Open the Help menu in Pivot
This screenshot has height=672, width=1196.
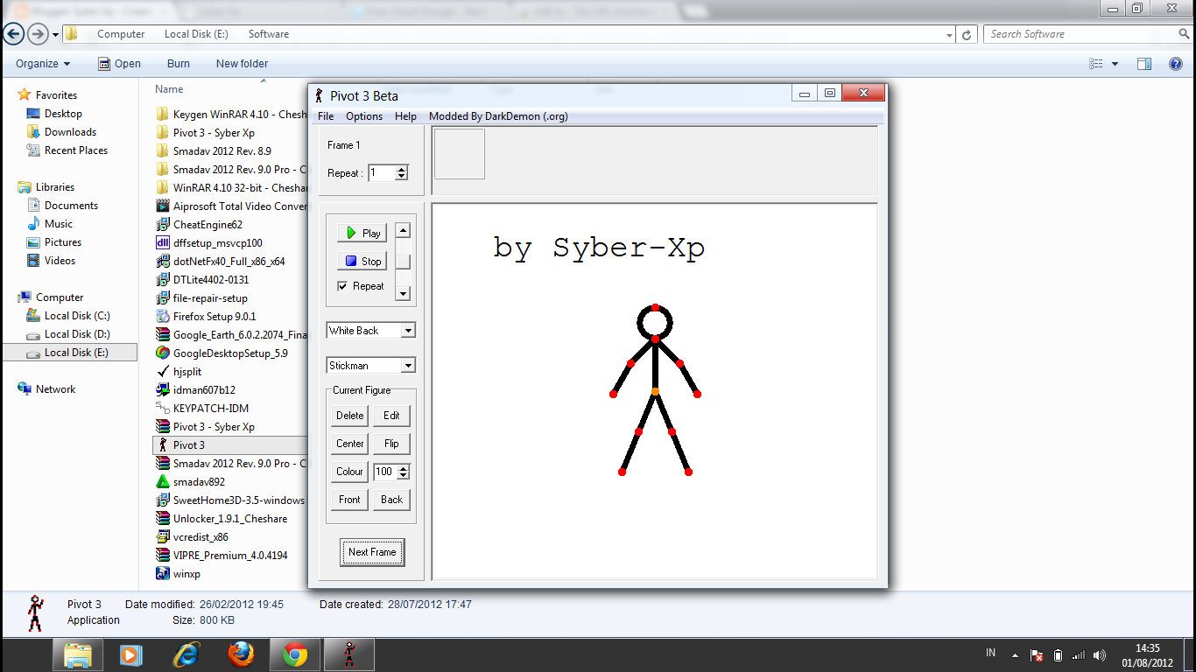pyautogui.click(x=405, y=116)
